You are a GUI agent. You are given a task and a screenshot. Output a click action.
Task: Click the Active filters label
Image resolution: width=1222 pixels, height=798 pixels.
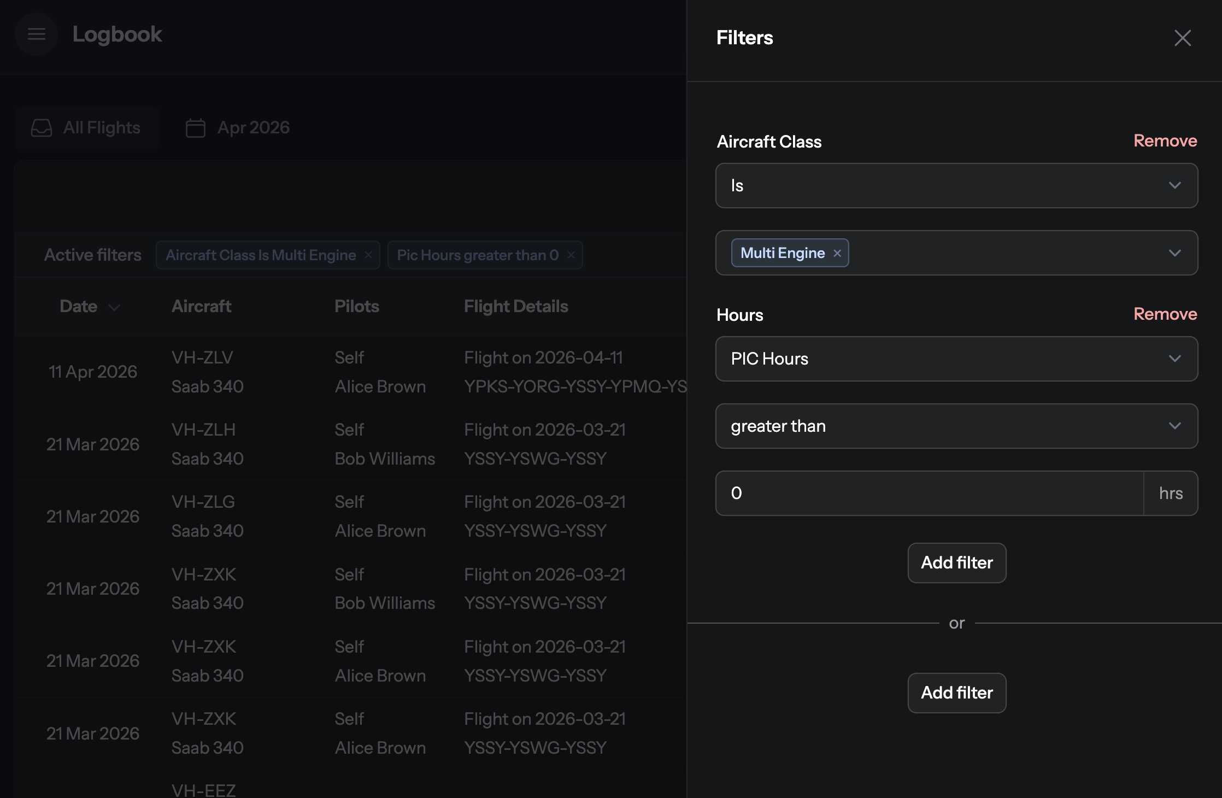pyautogui.click(x=93, y=255)
